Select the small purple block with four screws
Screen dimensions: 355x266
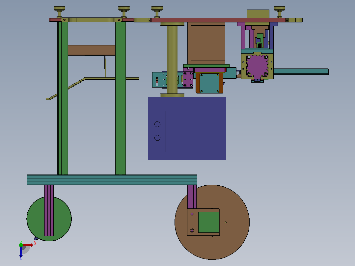click(188, 79)
